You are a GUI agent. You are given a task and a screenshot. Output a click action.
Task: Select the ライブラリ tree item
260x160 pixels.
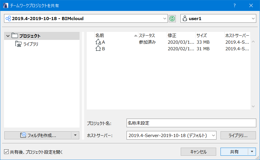(x=31, y=44)
